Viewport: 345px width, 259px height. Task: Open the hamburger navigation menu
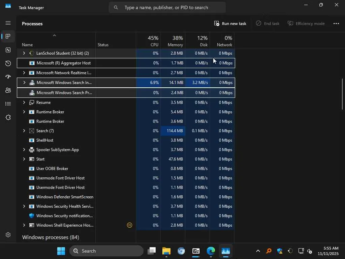click(x=8, y=23)
